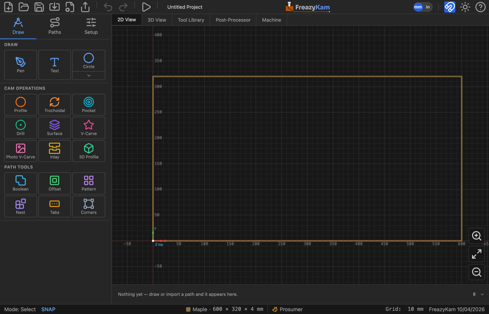The image size is (489, 314).
Task: Select mm units option
Action: pos(418,7)
